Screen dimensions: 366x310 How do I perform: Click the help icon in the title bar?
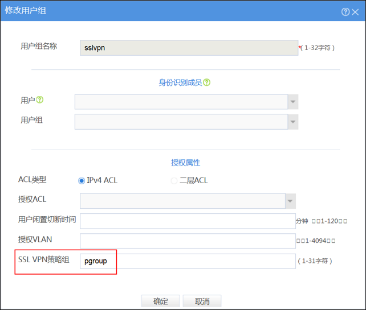point(345,12)
